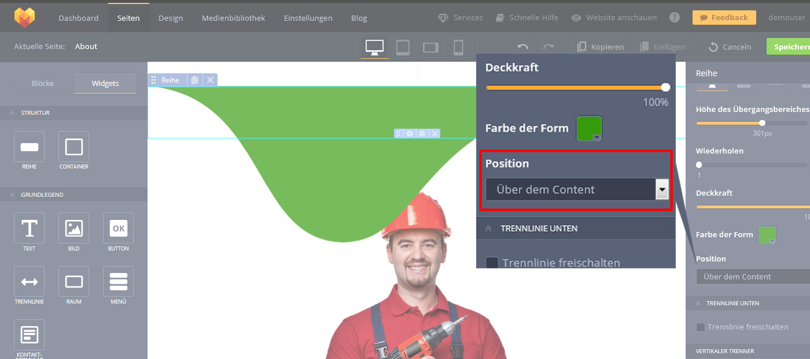Collapse the Grundlegend widgets section
The image size is (810, 359).
pyautogui.click(x=12, y=195)
